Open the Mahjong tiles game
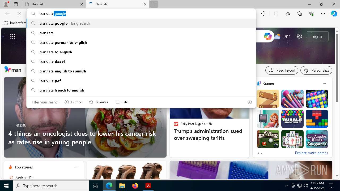 click(292, 139)
